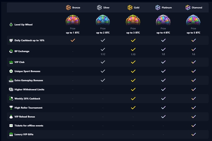Viewport: 212px width, 141px height.
Task: Click the 'up to 1 BTC' prize text
Action: point(73,33)
